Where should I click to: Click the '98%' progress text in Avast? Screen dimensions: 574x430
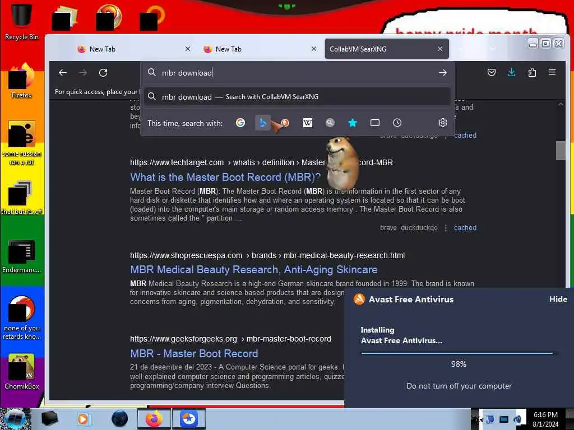(x=459, y=364)
